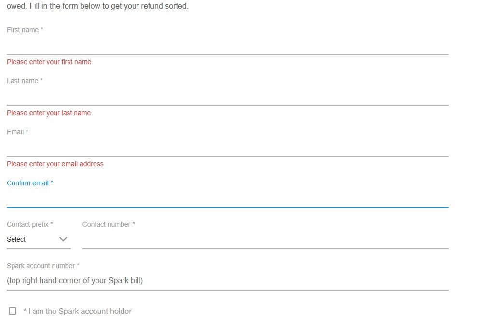
Task: Click the "First name *" label
Action: click(25, 30)
